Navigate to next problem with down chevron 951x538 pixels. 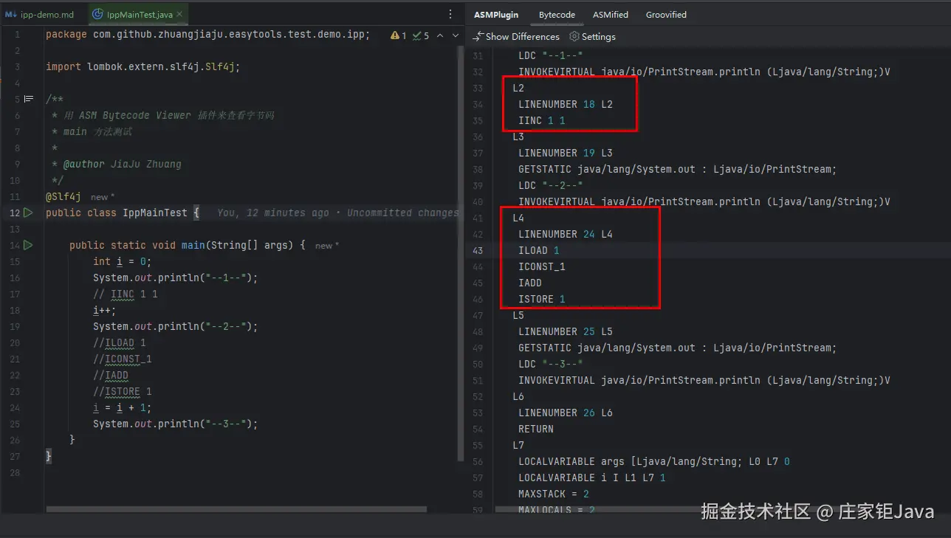point(456,35)
